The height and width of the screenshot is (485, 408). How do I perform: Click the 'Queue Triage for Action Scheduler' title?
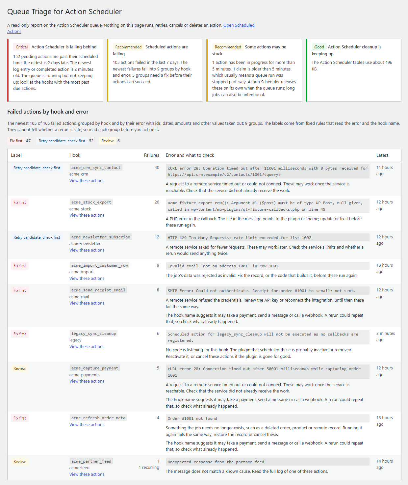[x=64, y=12]
